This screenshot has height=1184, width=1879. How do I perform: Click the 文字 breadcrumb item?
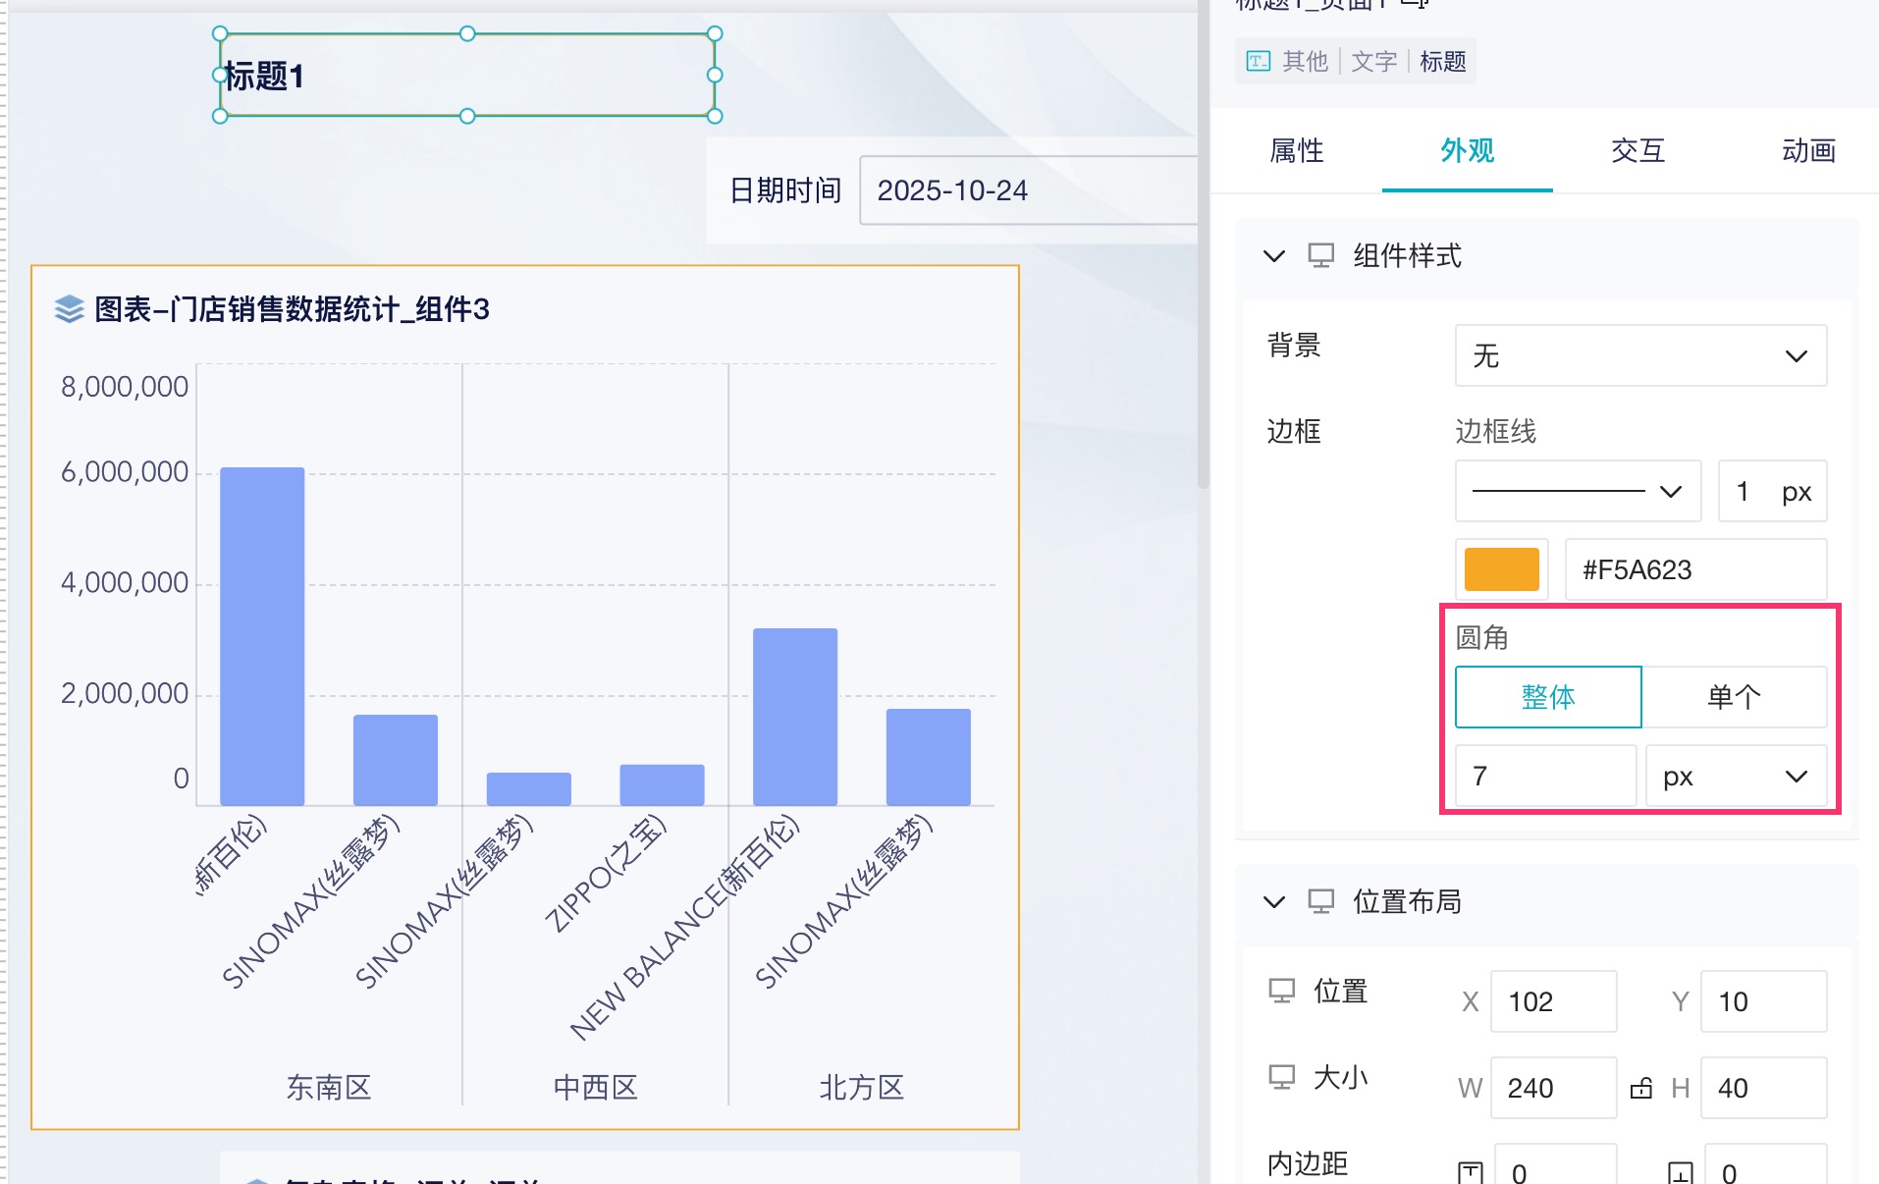click(x=1373, y=62)
